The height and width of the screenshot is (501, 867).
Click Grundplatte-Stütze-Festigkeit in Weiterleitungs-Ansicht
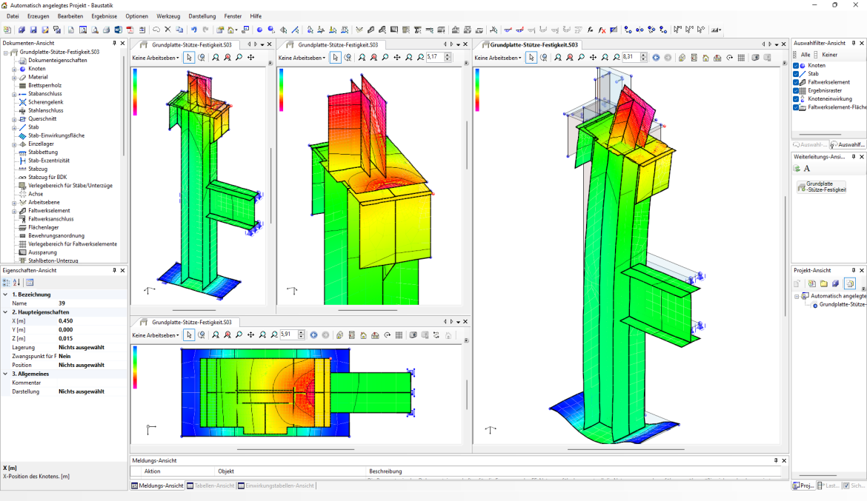click(821, 187)
